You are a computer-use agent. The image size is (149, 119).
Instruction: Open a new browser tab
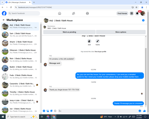[34, 2]
